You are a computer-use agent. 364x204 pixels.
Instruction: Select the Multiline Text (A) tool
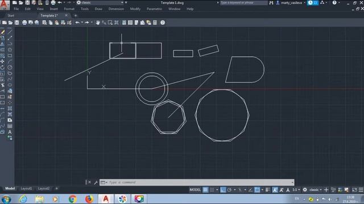coord(10,132)
